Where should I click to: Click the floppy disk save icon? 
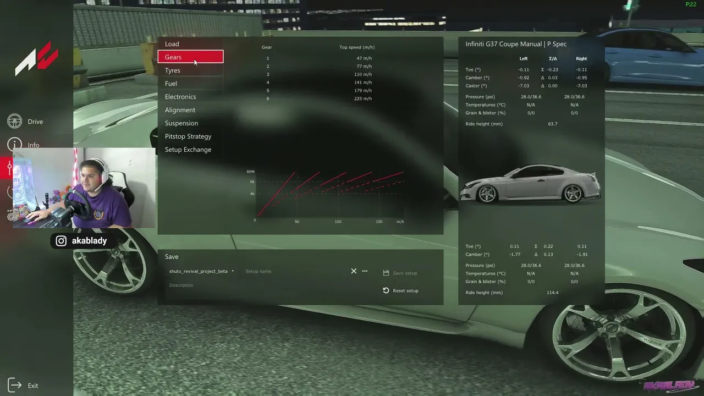(x=386, y=273)
